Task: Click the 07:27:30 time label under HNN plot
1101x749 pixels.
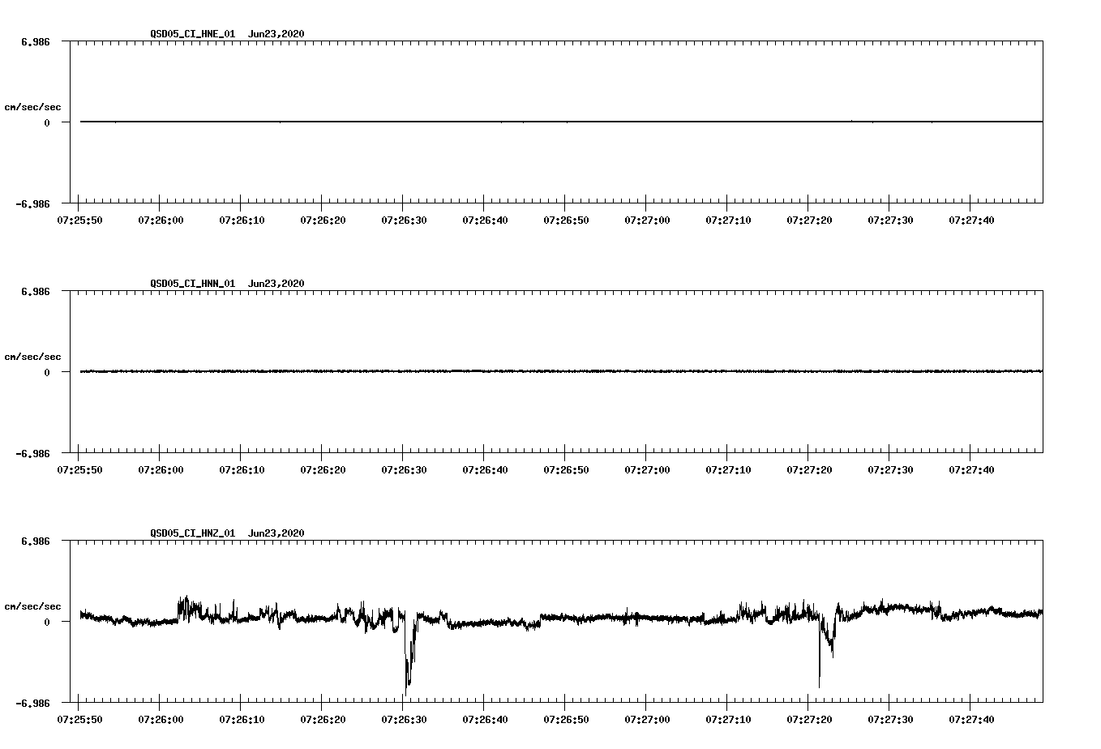Action: [x=890, y=469]
